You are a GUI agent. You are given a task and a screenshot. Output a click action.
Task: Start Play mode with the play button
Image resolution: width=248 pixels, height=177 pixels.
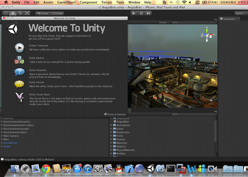point(134,13)
